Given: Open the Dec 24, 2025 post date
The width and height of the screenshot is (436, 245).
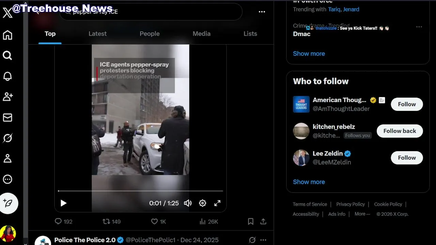Looking at the screenshot, I should tap(200, 240).
